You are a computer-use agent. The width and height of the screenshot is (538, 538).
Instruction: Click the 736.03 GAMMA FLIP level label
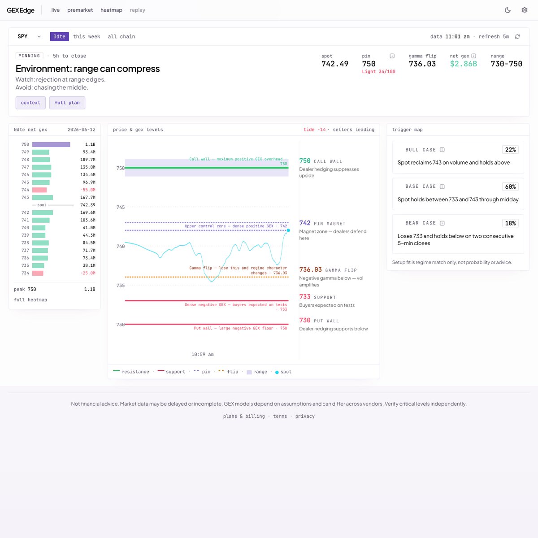328,270
